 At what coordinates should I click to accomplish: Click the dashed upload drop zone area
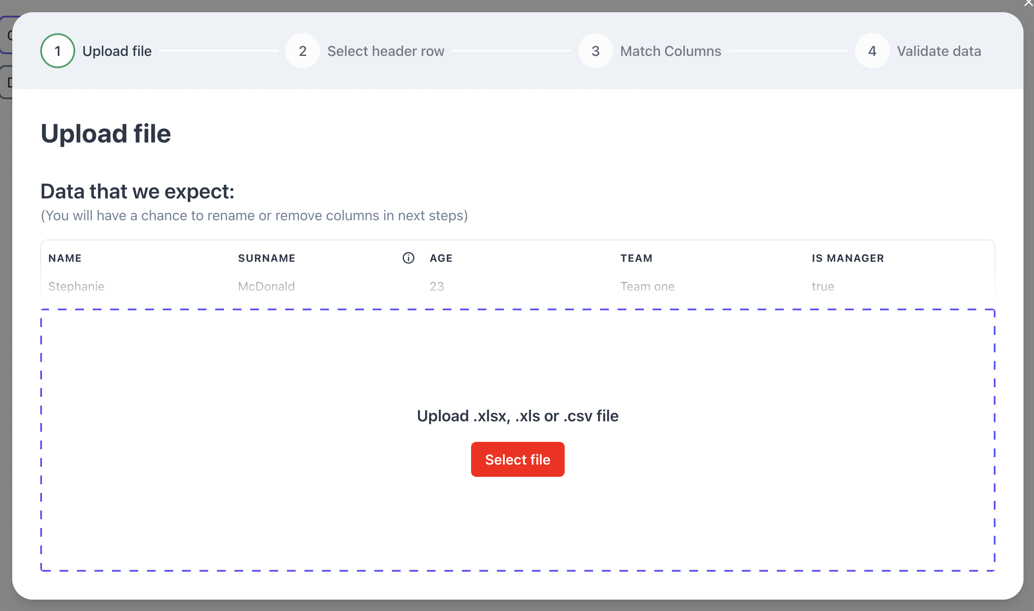click(517, 440)
